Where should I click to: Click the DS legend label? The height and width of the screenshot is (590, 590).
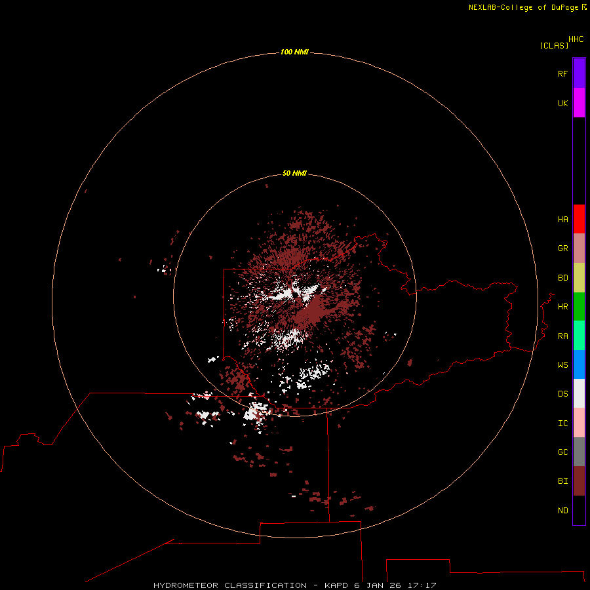pos(562,394)
